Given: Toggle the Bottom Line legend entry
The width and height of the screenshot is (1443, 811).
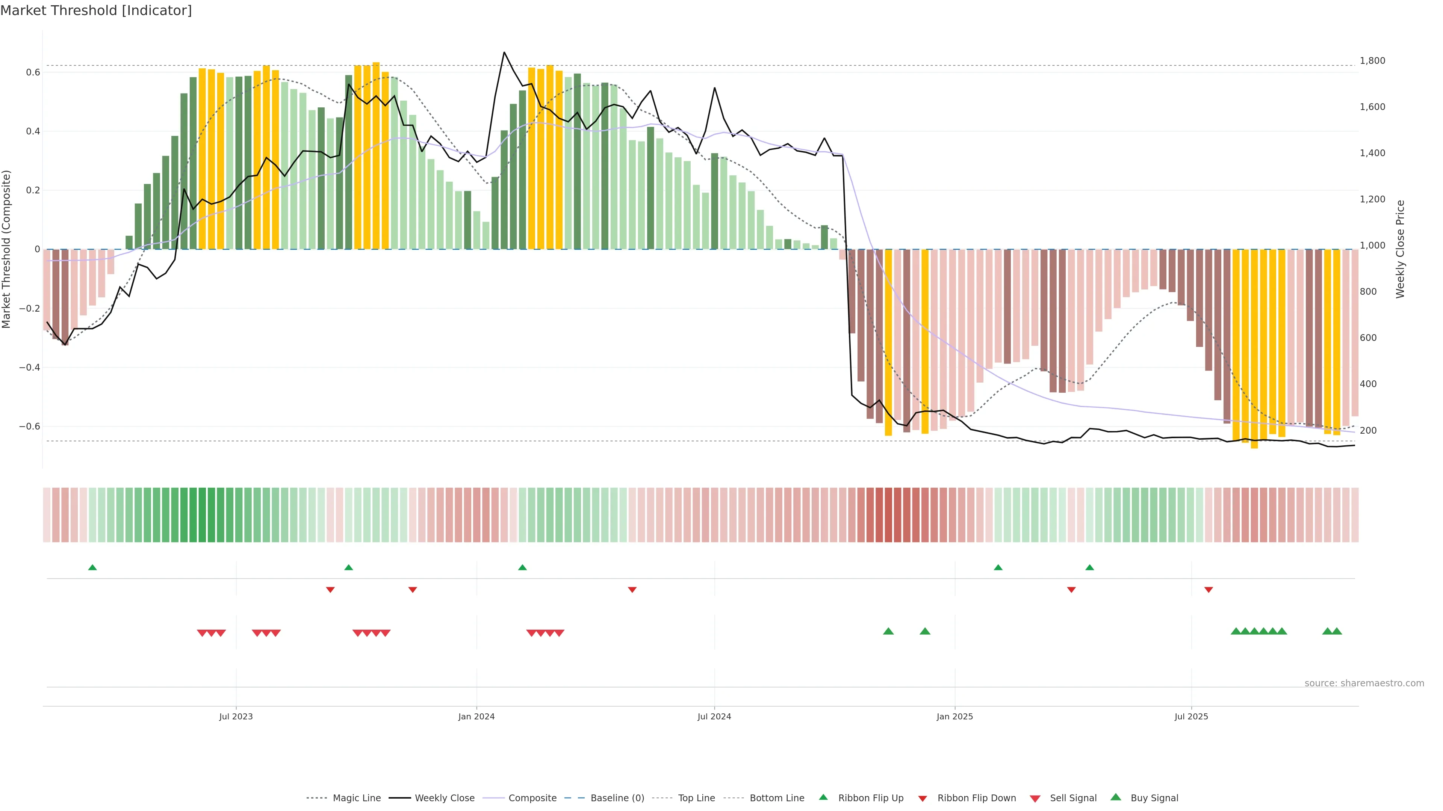Looking at the screenshot, I should [776, 798].
